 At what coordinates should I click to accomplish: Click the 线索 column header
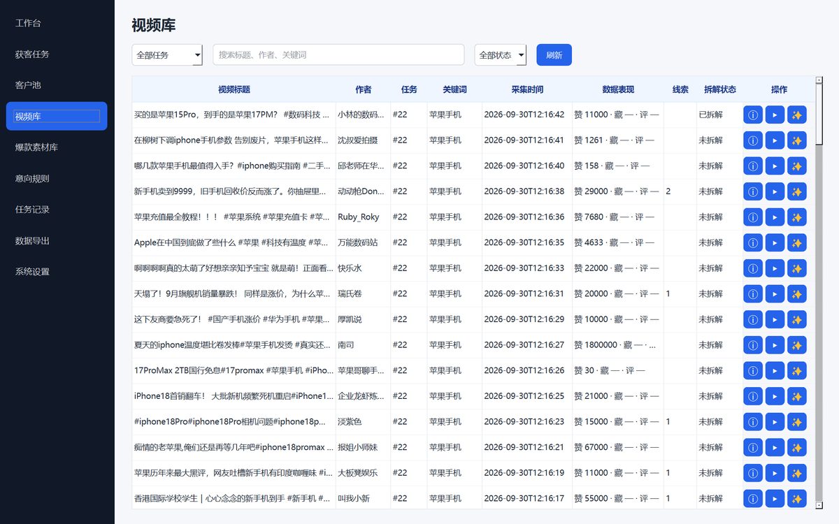[x=680, y=89]
